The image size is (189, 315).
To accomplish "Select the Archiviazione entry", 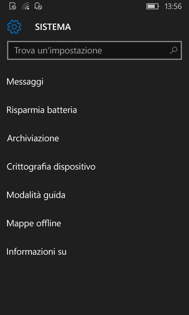I will (x=94, y=139).
